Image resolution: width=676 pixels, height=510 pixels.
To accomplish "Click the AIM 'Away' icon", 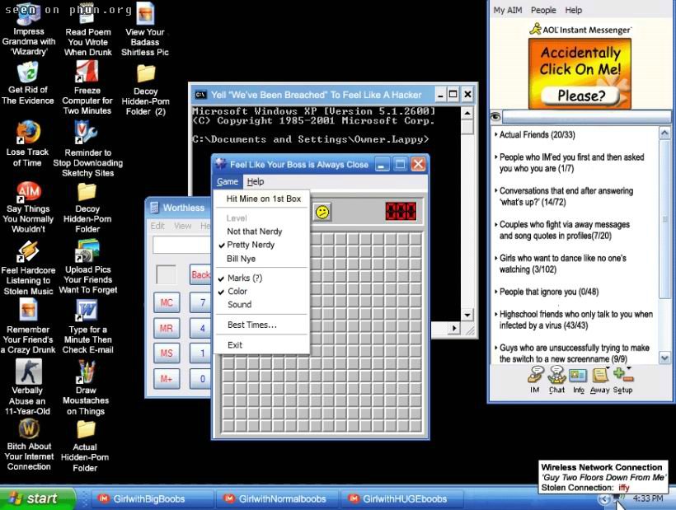I will [x=599, y=380].
